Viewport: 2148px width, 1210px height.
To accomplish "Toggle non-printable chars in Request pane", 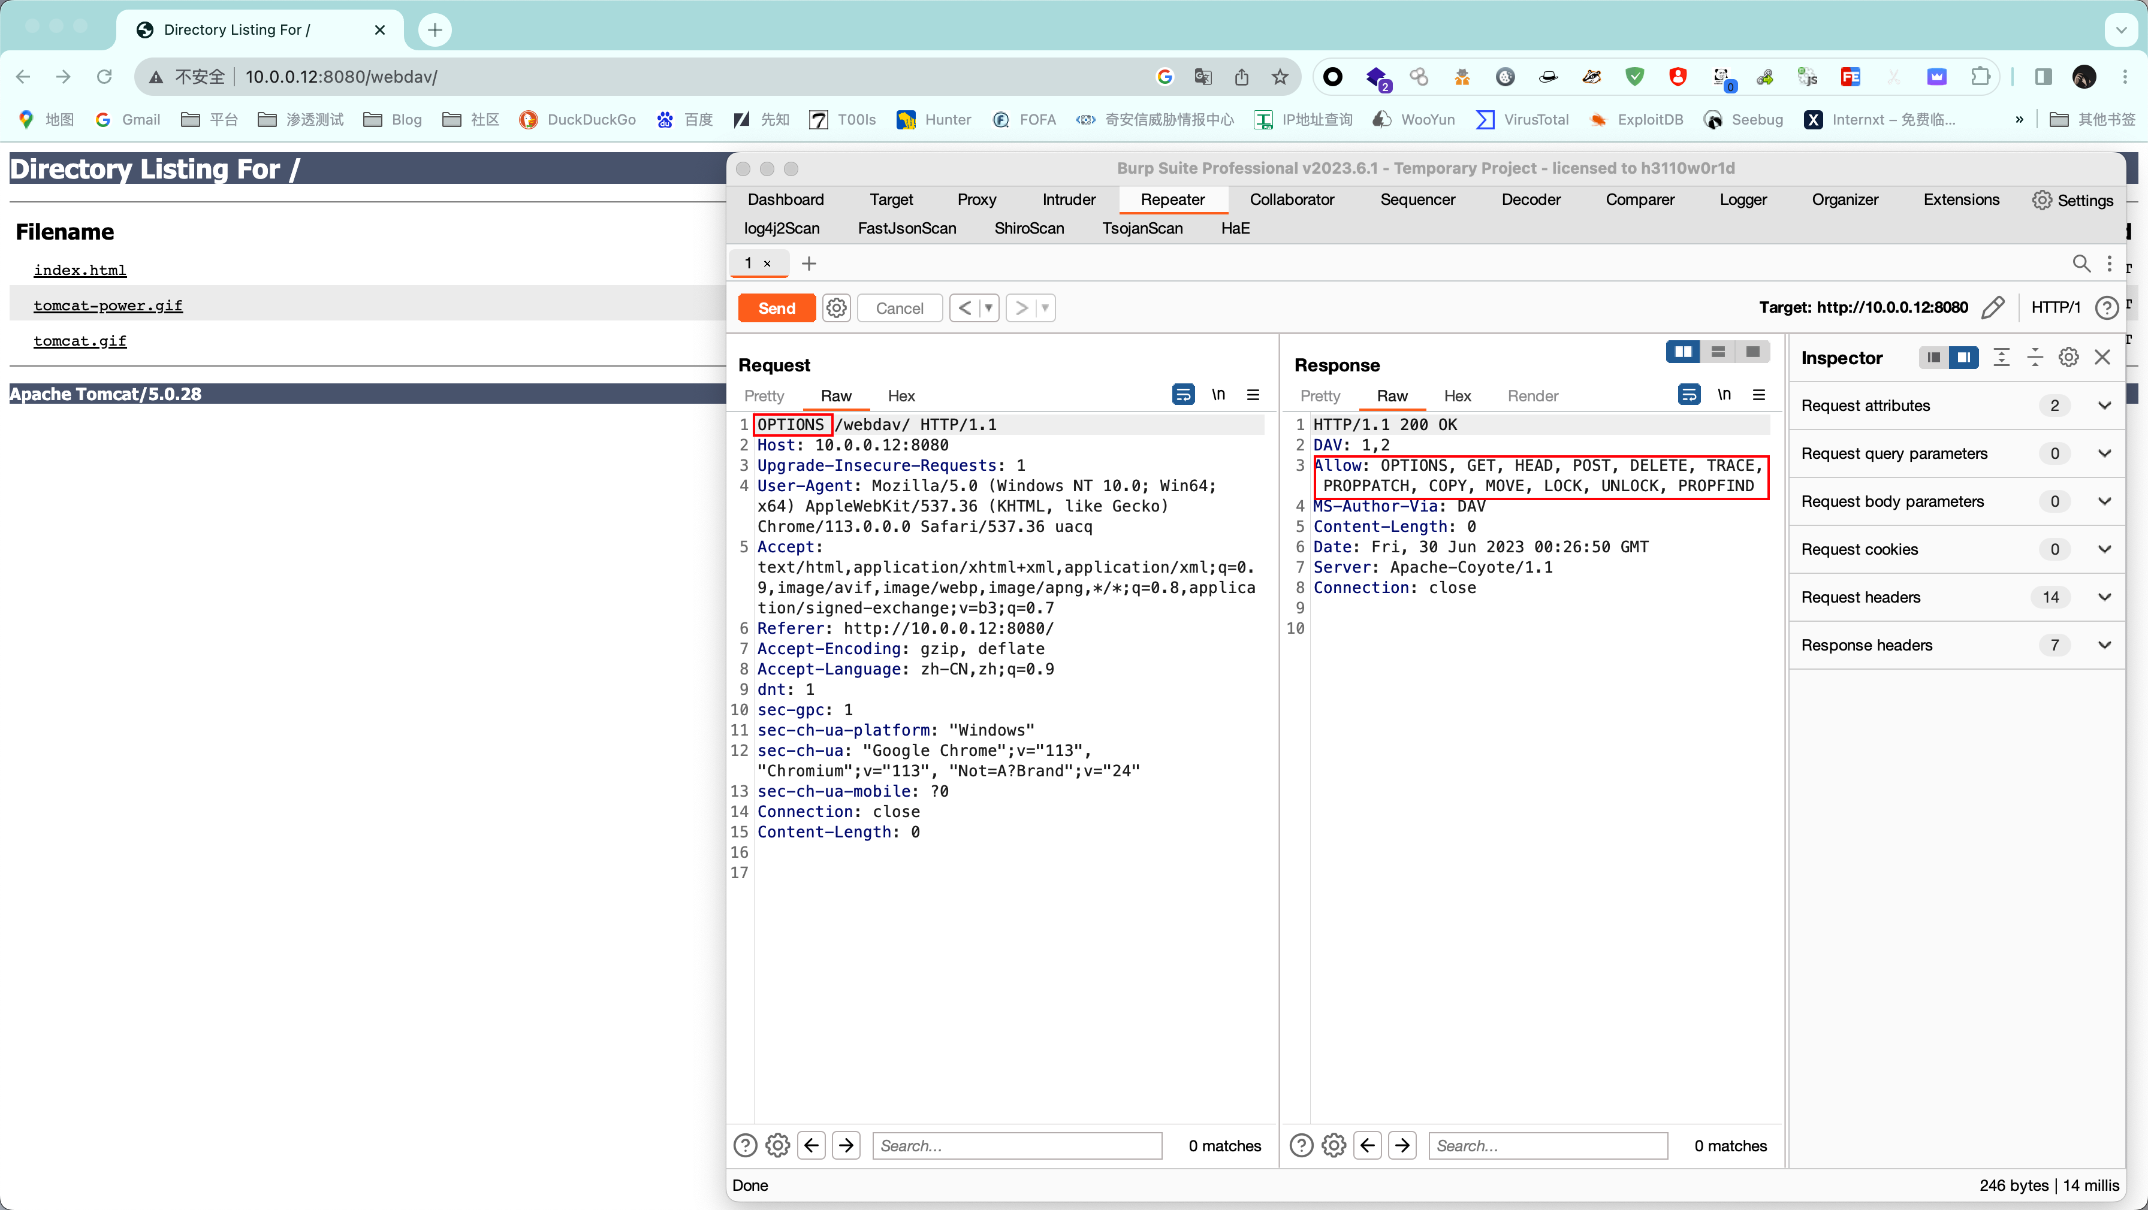I will coord(1218,394).
